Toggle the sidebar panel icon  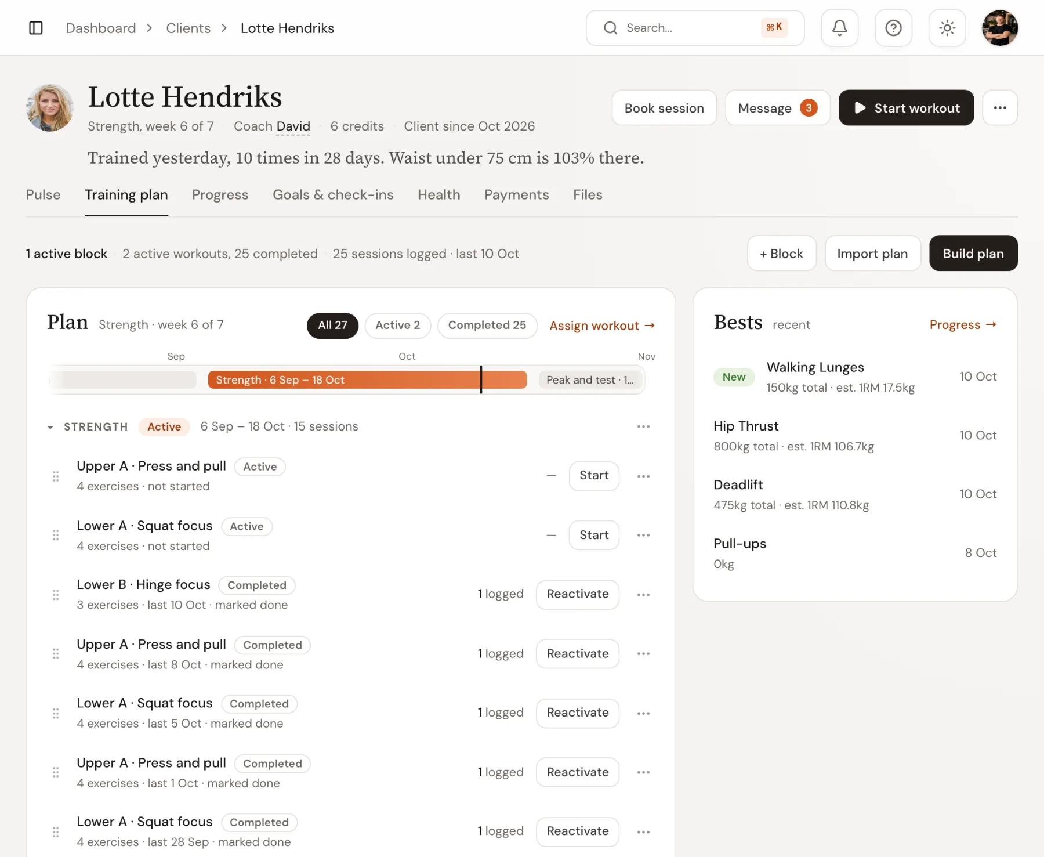(36, 28)
